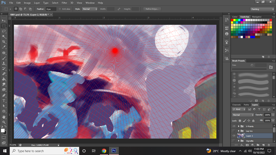276x155 pixels.
Task: Switch to the Swatches tab
Action: pyautogui.click(x=245, y=17)
